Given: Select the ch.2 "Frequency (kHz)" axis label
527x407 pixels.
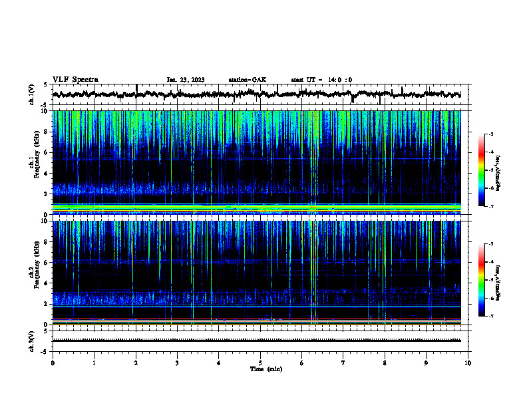Looking at the screenshot, I should (37, 265).
